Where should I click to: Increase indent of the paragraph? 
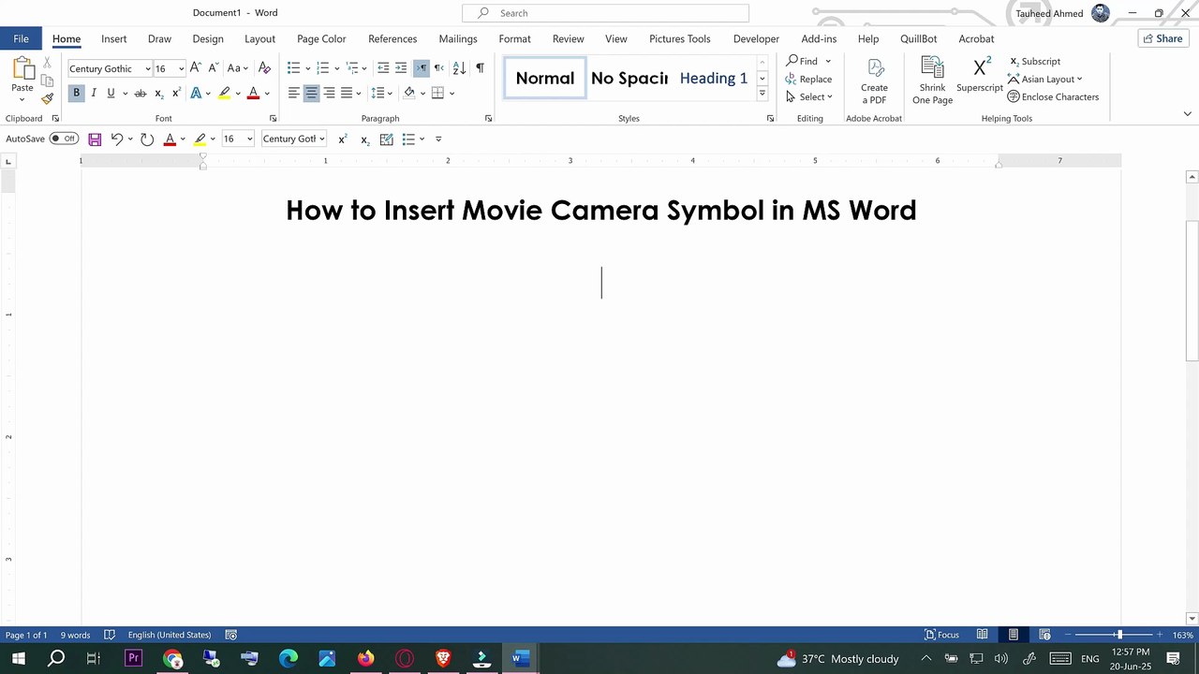(x=401, y=68)
